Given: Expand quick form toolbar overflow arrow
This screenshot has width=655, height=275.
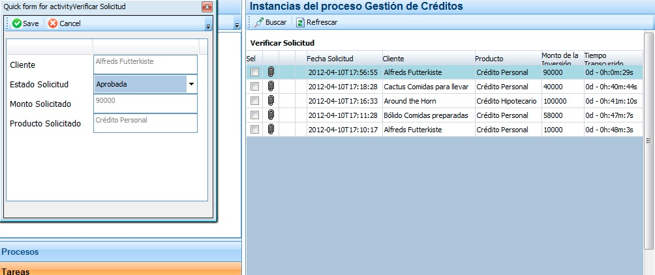Looking at the screenshot, I should pyautogui.click(x=208, y=26).
